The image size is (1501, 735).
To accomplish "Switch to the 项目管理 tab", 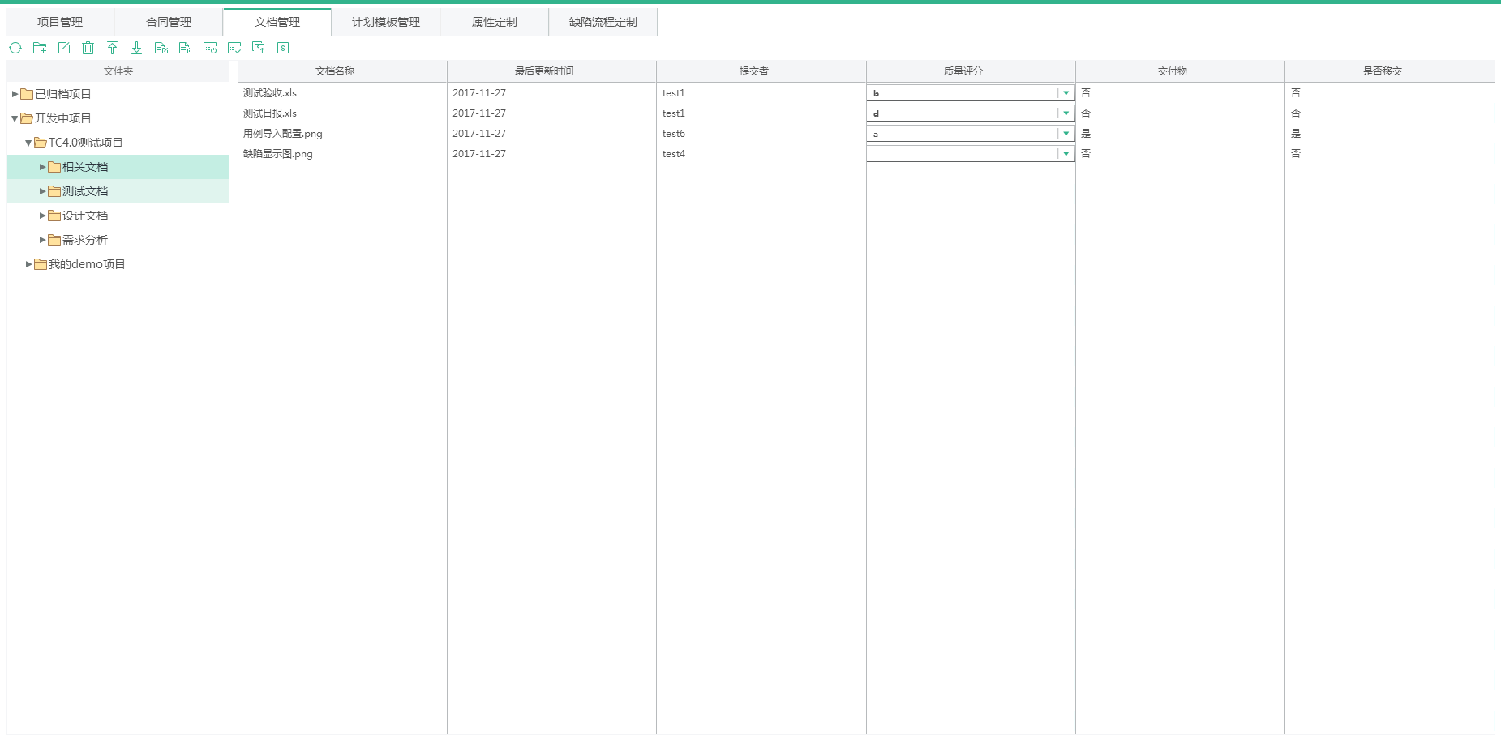I will tap(60, 22).
